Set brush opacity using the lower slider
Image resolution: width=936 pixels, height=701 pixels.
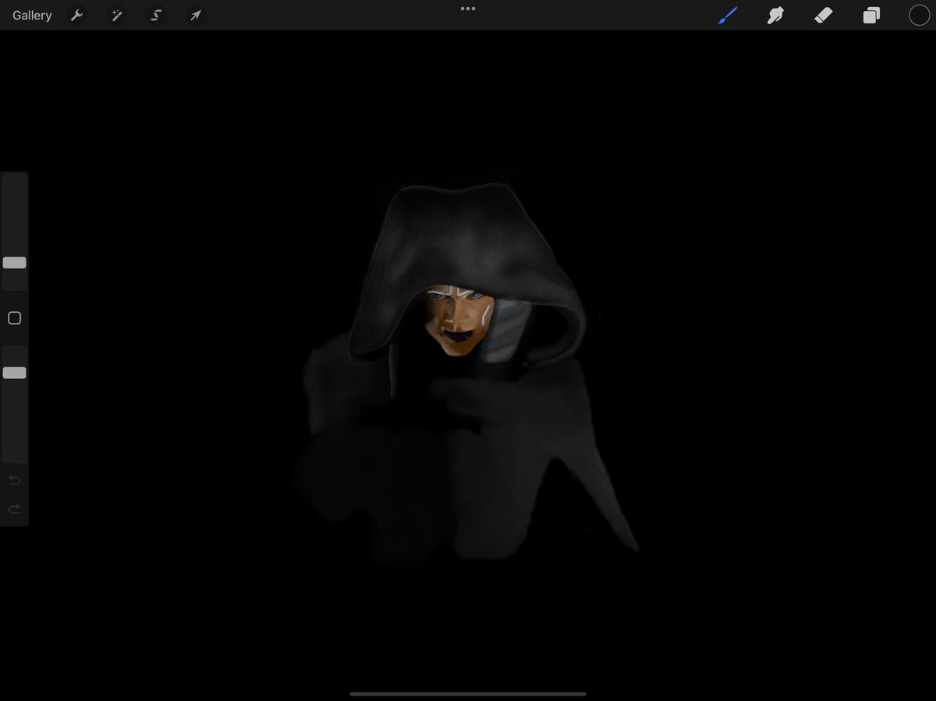(x=14, y=372)
